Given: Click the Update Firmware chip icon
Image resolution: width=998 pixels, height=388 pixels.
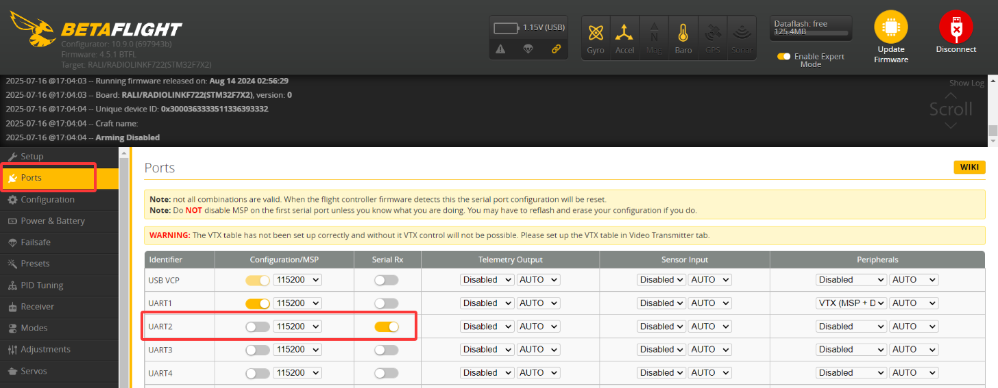Looking at the screenshot, I should click(890, 27).
